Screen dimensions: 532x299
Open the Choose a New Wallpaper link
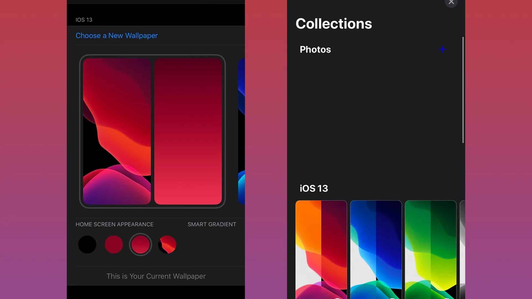pos(117,35)
